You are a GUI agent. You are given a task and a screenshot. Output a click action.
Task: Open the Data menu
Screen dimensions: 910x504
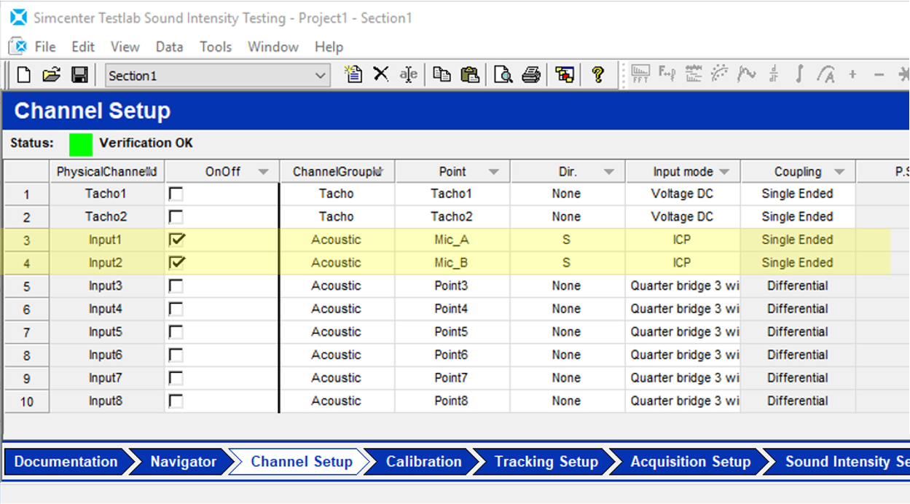[169, 47]
